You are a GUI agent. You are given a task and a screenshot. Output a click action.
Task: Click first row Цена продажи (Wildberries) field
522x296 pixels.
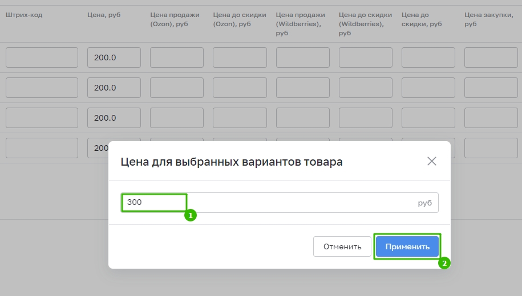[x=302, y=57]
